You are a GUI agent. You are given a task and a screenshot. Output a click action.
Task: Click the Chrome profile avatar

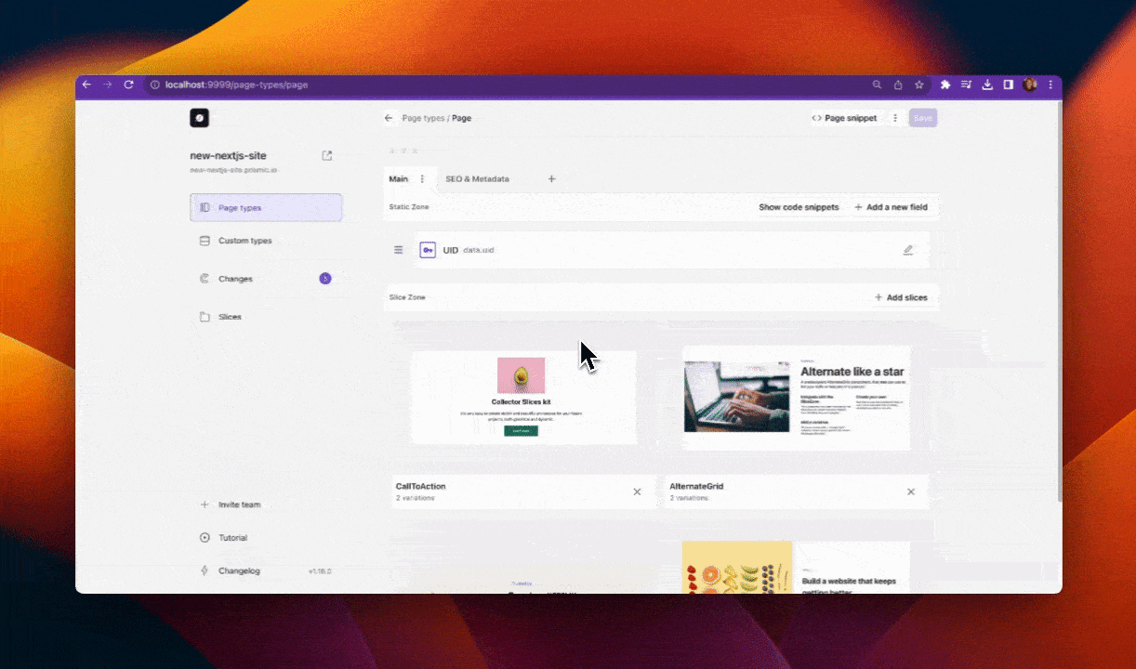[x=1030, y=85]
